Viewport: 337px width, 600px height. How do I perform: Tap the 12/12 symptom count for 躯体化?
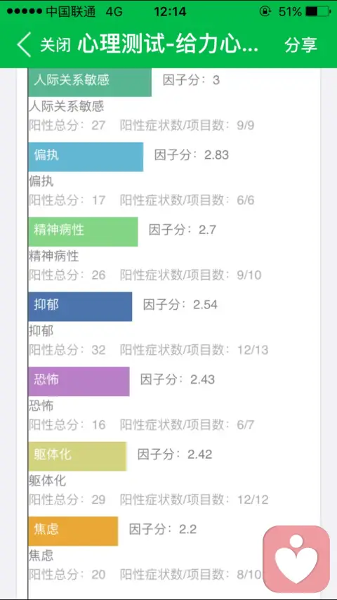click(253, 500)
